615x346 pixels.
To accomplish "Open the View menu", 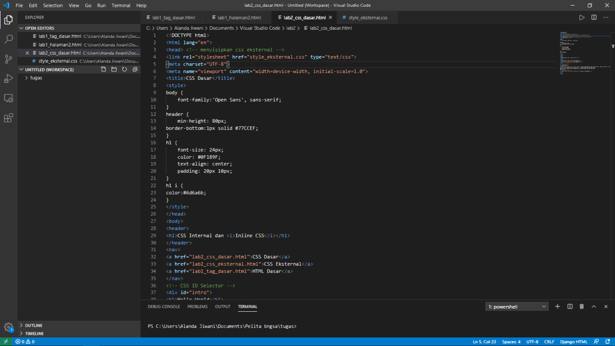I will tap(74, 5).
